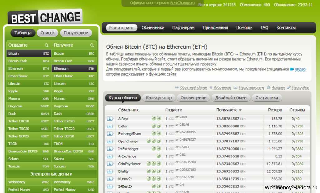This screenshot has height=193, width=320.
Task: Open the Калькулятор tab
Action: 159,98
